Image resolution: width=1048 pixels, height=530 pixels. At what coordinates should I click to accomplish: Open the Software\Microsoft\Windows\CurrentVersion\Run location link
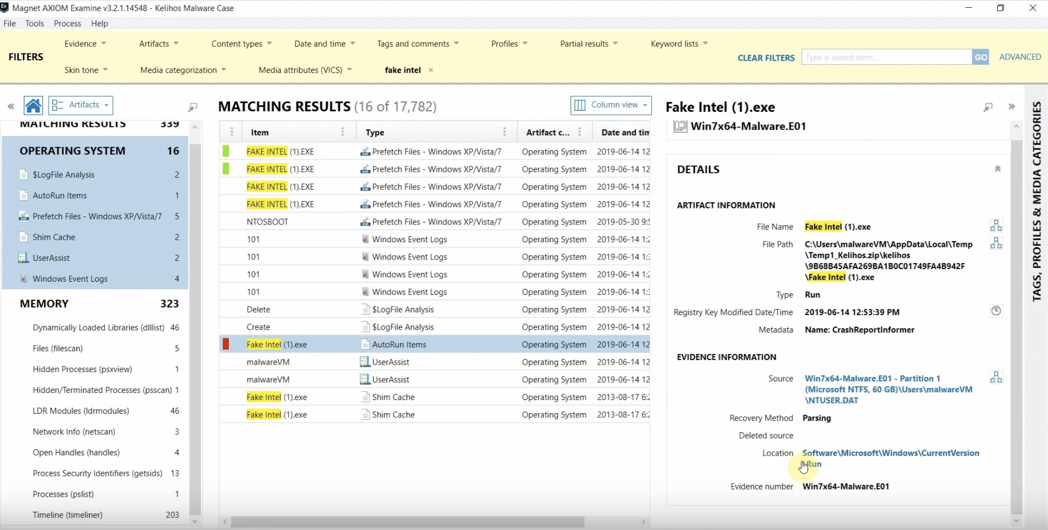(891, 458)
